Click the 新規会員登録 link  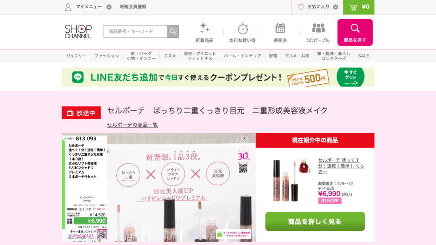click(133, 7)
